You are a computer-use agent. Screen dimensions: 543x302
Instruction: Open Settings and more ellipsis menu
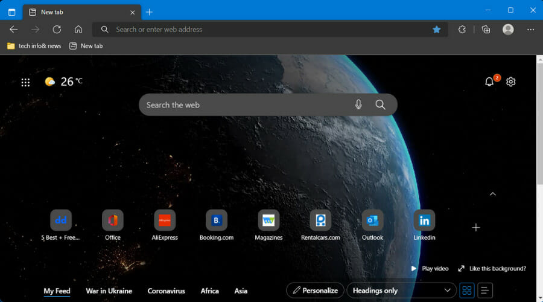[530, 30]
